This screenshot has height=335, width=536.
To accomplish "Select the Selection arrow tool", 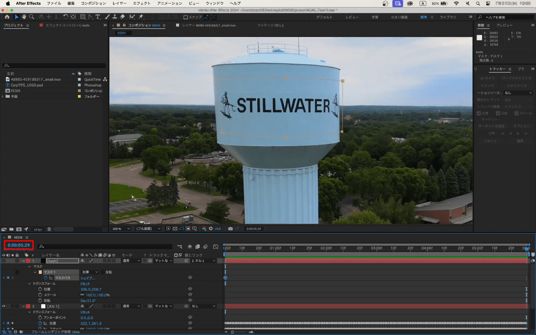I will pyautogui.click(x=17, y=17).
